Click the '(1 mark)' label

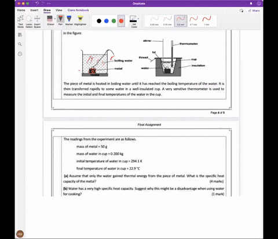tap(218, 194)
